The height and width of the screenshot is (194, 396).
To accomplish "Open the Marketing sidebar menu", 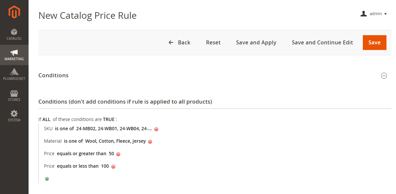I will (14, 55).
